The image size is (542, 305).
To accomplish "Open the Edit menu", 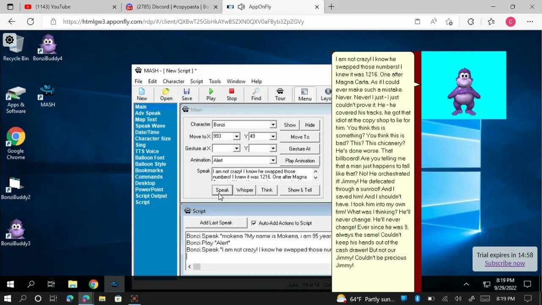I will [152, 81].
